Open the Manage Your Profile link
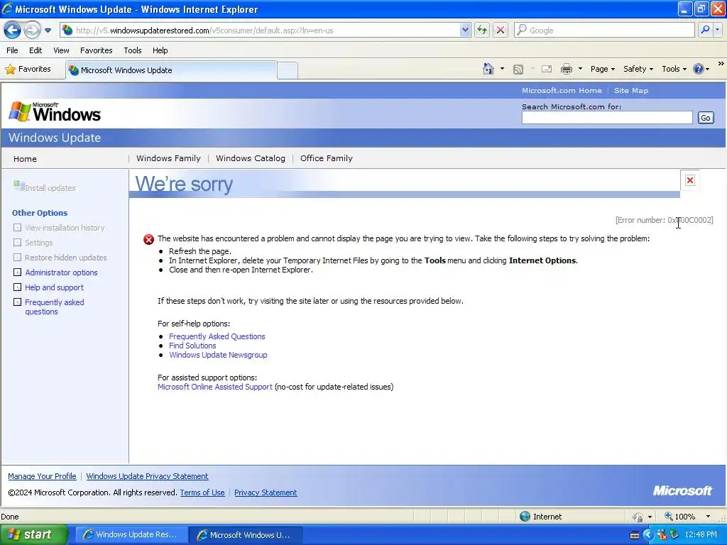 pos(42,476)
